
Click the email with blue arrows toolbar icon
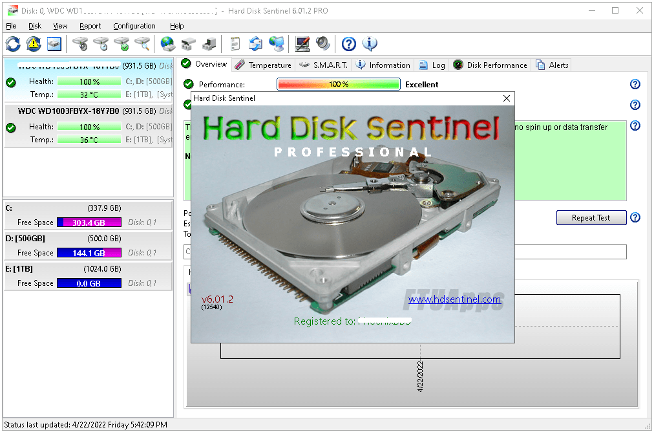point(255,43)
